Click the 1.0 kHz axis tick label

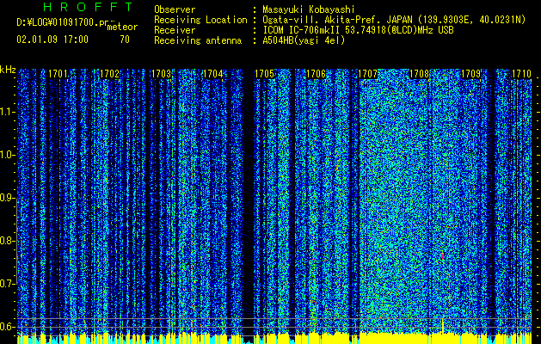(7, 155)
